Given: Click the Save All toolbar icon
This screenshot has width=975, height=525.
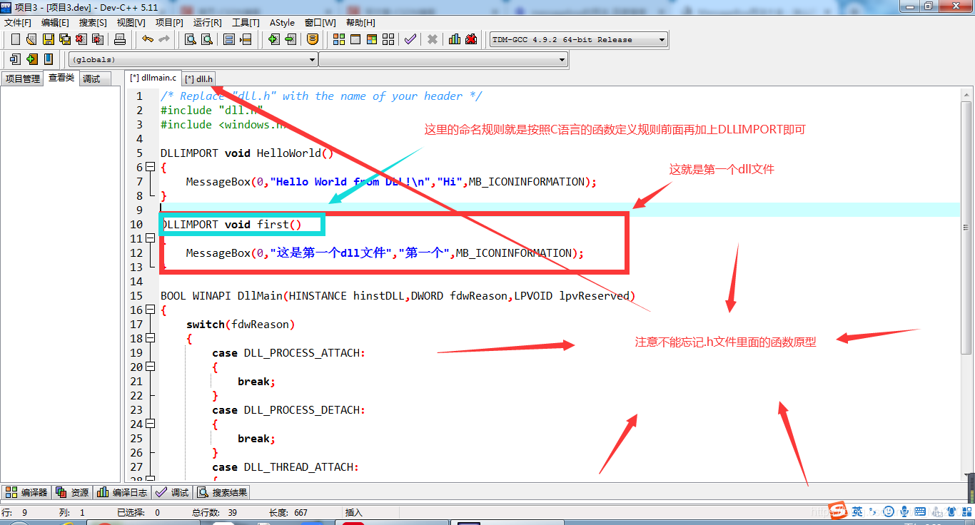Looking at the screenshot, I should coord(65,39).
